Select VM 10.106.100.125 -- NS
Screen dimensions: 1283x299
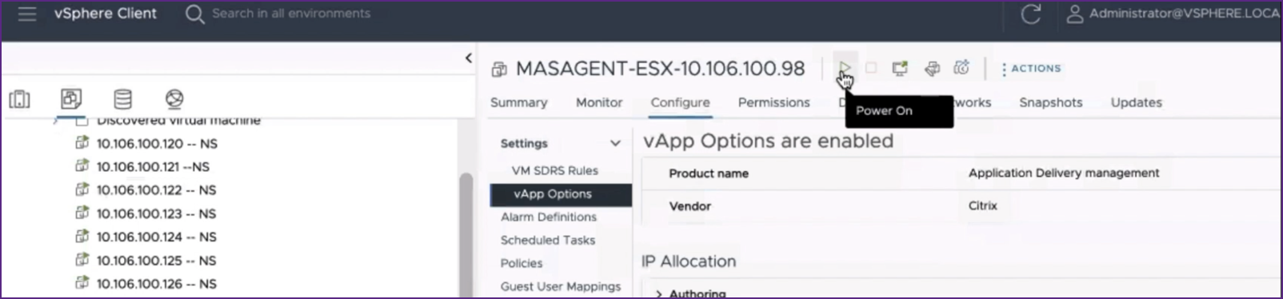coord(156,261)
